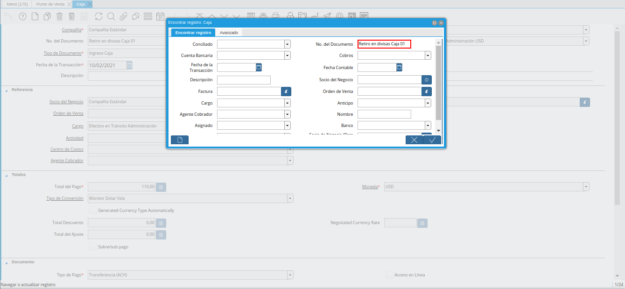The height and width of the screenshot is (289, 625).
Task: Open the Fecha Contable calendar picker
Action: click(399, 67)
